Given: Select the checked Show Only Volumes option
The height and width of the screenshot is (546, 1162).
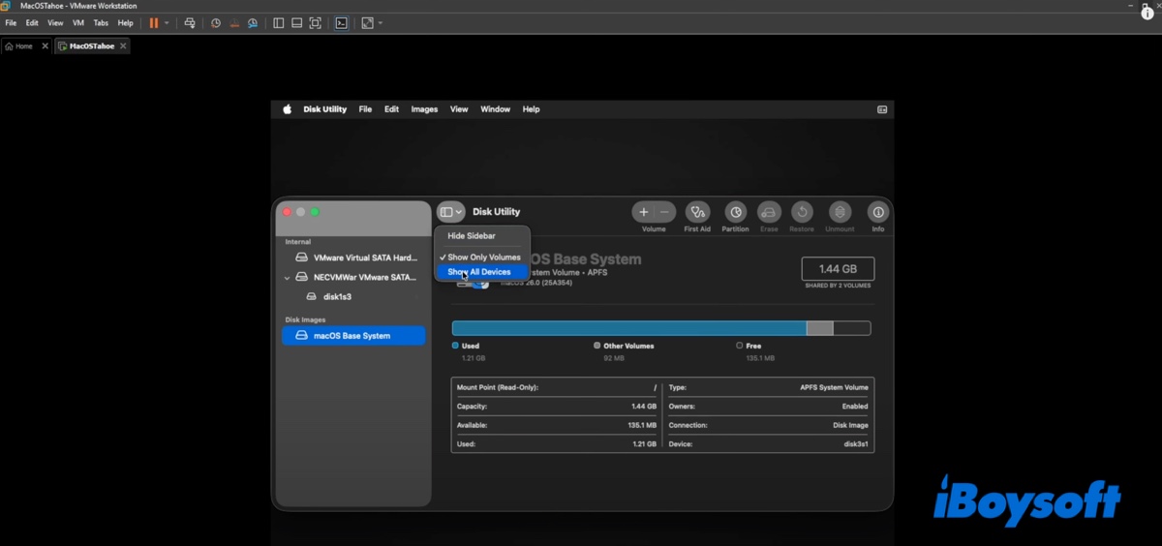Looking at the screenshot, I should [x=483, y=258].
